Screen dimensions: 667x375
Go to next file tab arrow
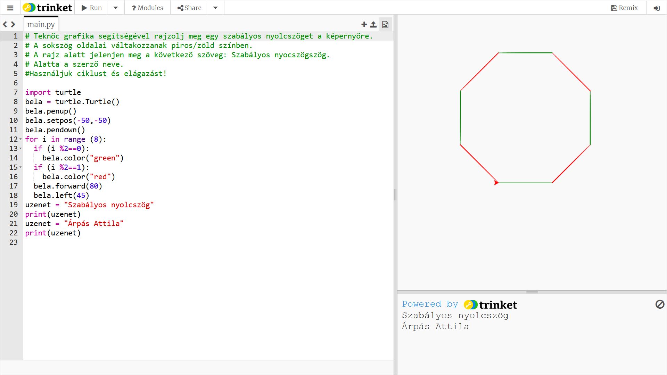[13, 24]
